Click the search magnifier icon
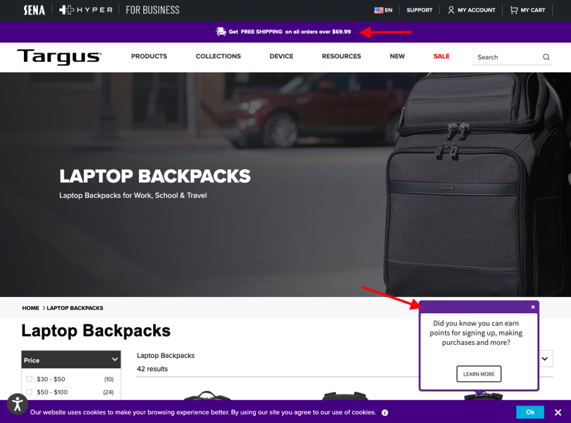571x423 pixels. (x=546, y=57)
